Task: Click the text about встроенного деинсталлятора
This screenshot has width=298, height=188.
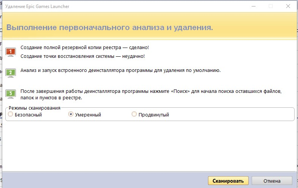Action: (120, 70)
